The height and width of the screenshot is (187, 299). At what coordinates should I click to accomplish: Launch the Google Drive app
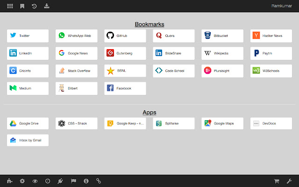[x=28, y=123]
